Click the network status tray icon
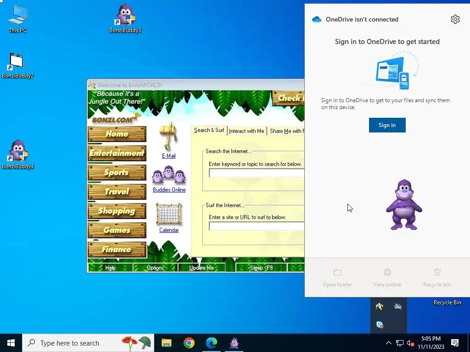 pyautogui.click(x=400, y=343)
